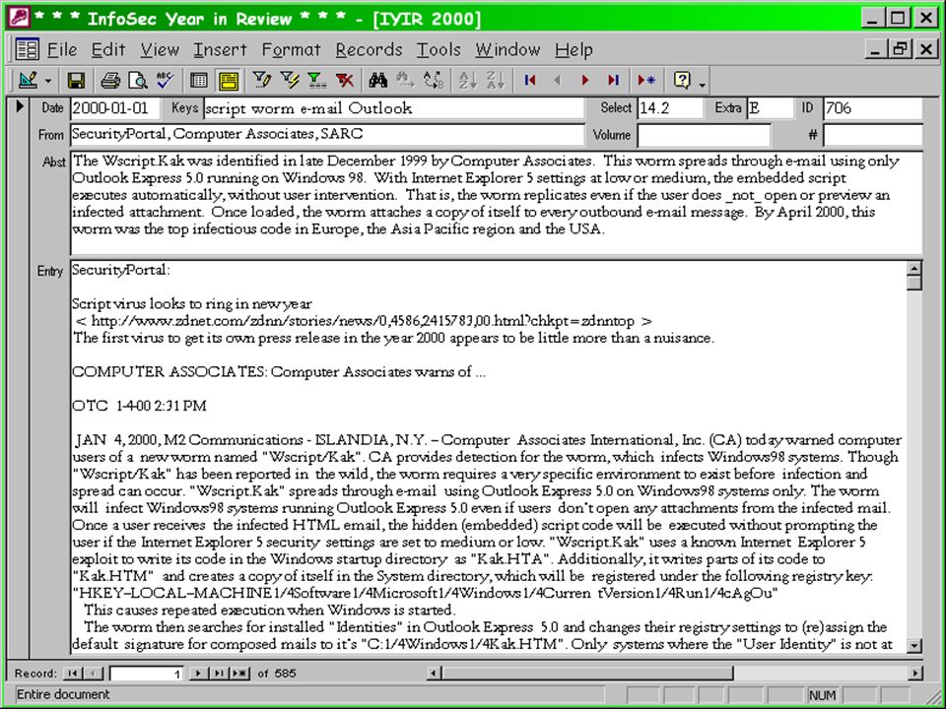Click the Select field showing 14.2
Viewport: 946px width, 709px height.
(670, 108)
